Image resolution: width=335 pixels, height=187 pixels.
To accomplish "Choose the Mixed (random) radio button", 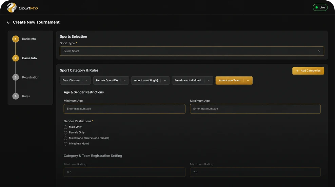I will [x=65, y=144].
